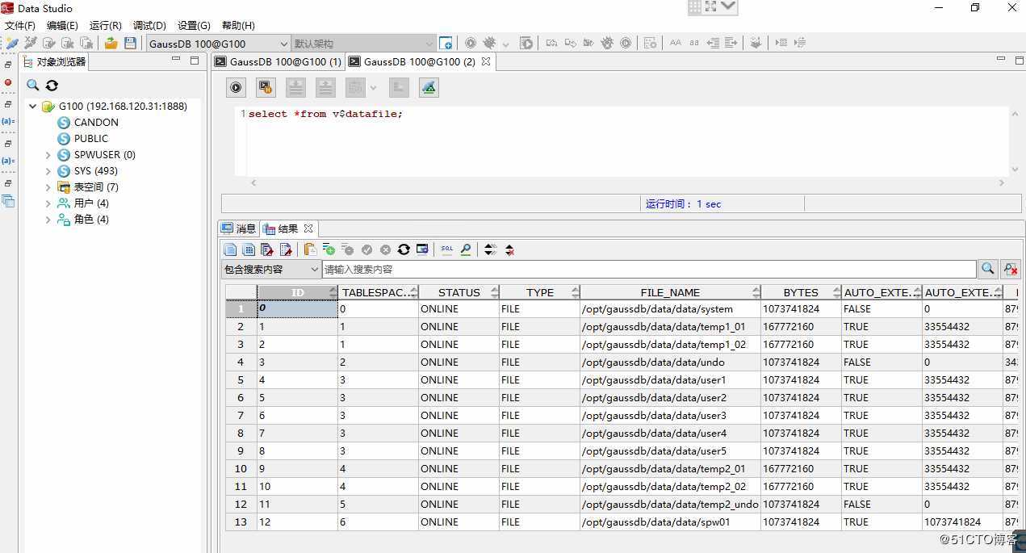Screen dimensions: 1026x553
Task: Refresh the object browser tree
Action: [x=52, y=86]
